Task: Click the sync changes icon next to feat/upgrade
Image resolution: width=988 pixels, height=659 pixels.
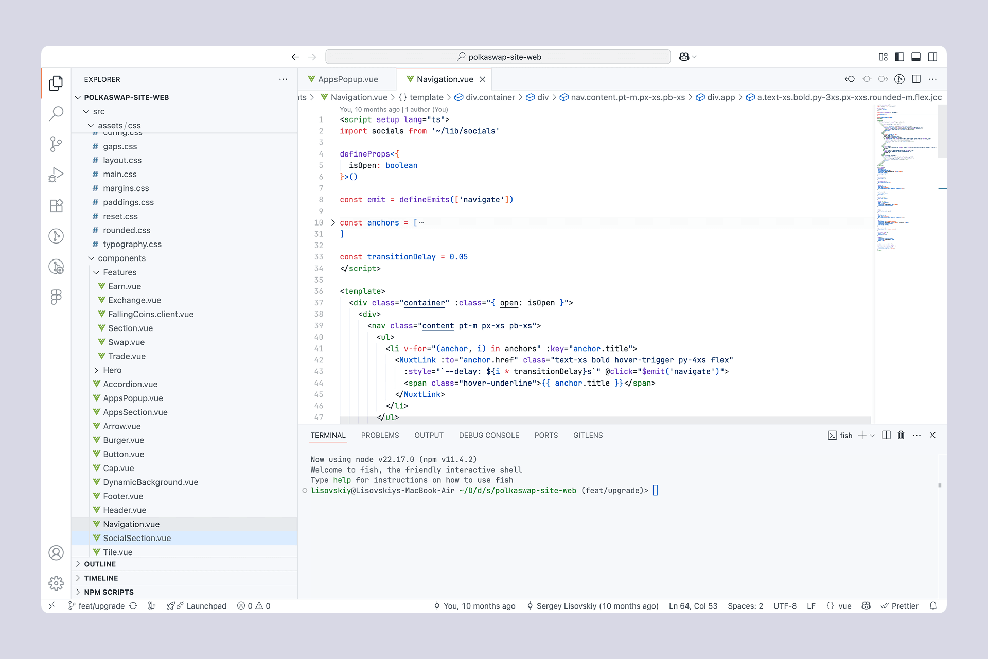Action: pos(133,606)
